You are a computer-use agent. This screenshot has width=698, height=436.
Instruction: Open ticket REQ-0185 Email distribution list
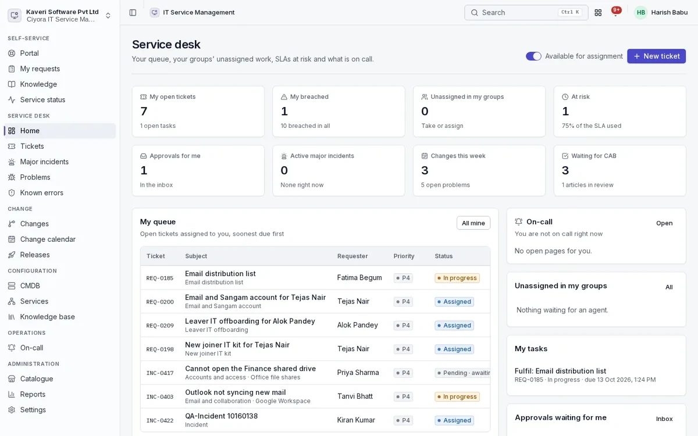[315, 278]
